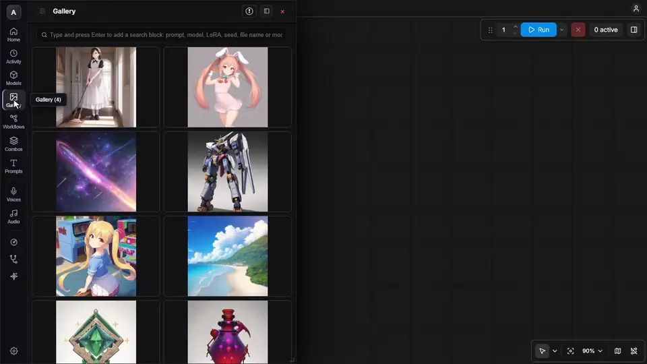Viewport: 647px width, 364px height.
Task: Open the Home section in sidebar
Action: pos(13,34)
